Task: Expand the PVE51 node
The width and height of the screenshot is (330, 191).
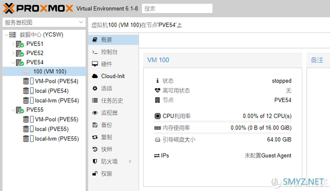Action: (13, 44)
